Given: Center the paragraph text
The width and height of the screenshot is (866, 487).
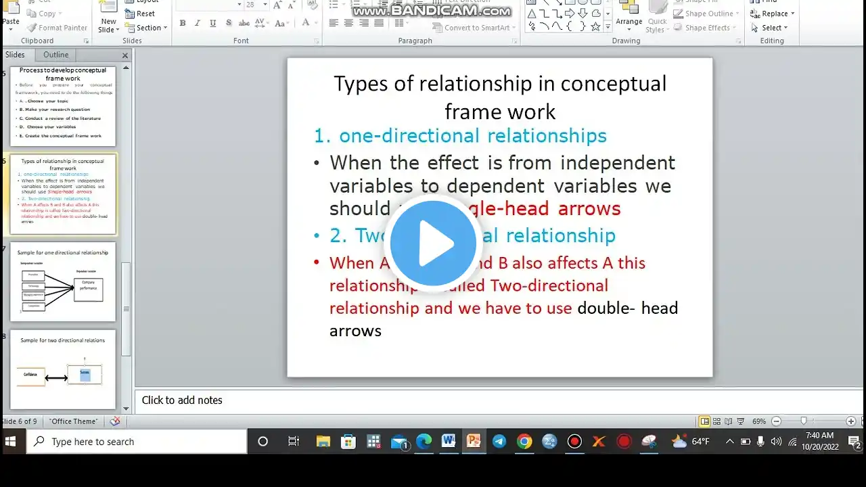Looking at the screenshot, I should [348, 23].
